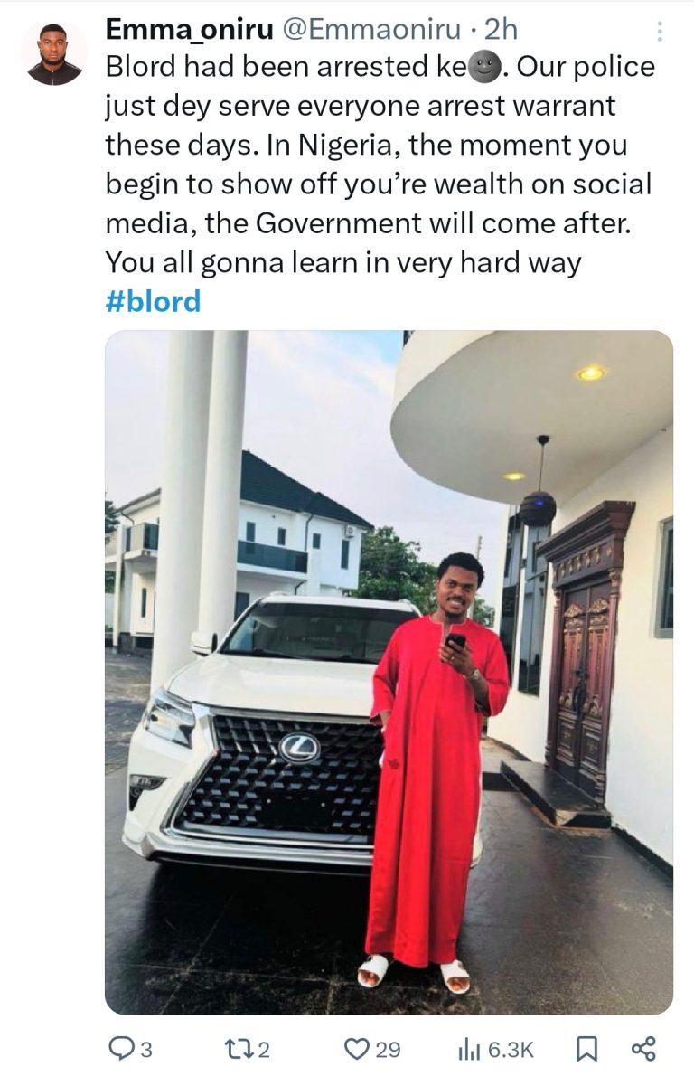Click the 6.3K views count
Viewport: 694px width, 1076px height.
click(511, 1050)
